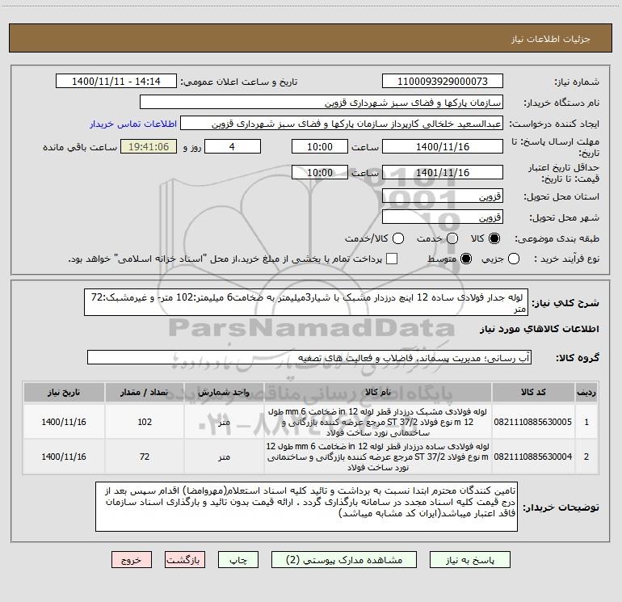
Task: Click the تعداد / مقدار column header
Action: (145, 393)
